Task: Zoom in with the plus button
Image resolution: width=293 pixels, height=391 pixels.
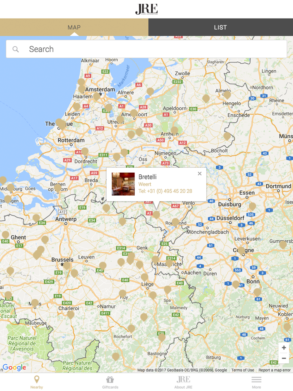Action: [284, 348]
